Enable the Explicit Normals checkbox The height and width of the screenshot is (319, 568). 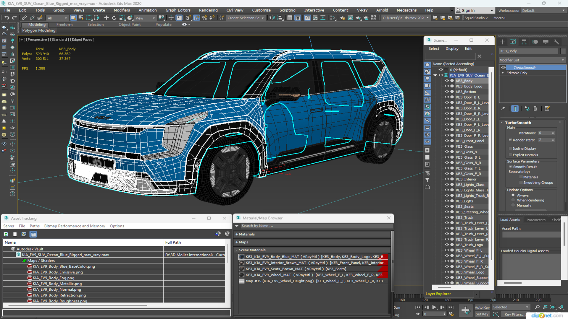510,155
